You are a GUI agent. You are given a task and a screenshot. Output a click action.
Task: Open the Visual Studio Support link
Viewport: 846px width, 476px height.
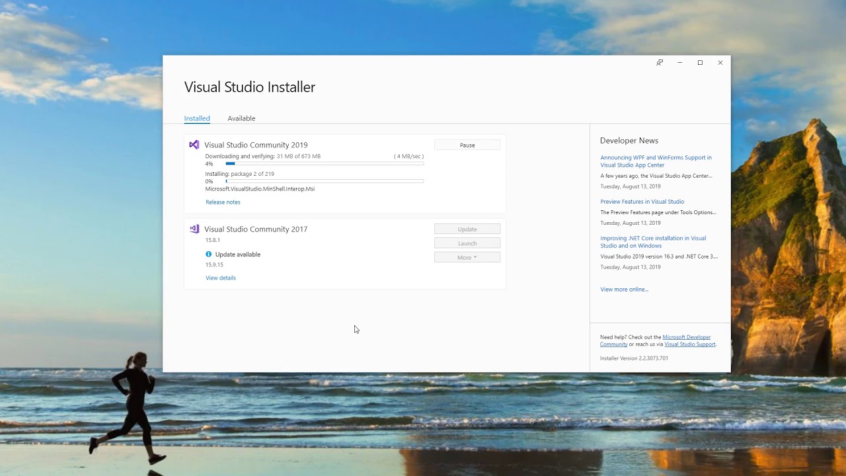689,344
